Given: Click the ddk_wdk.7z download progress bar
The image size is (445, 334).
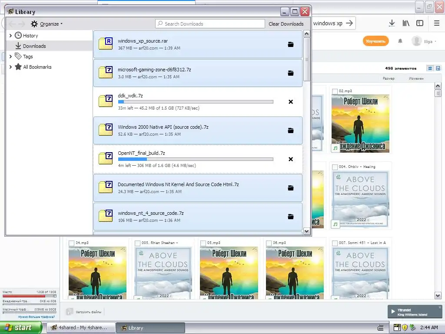Looking at the screenshot, I should click(x=196, y=102).
